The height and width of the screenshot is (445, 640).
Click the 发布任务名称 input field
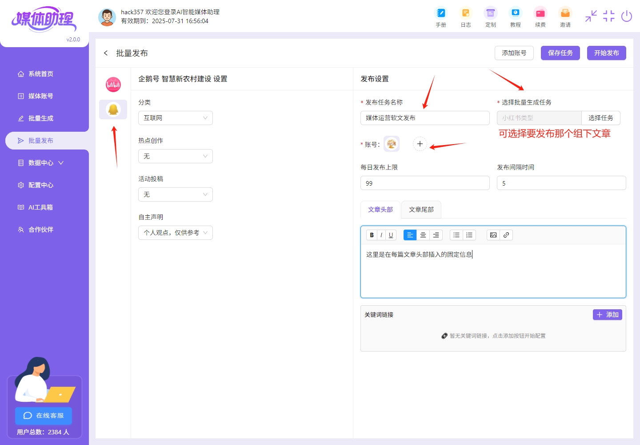[425, 118]
